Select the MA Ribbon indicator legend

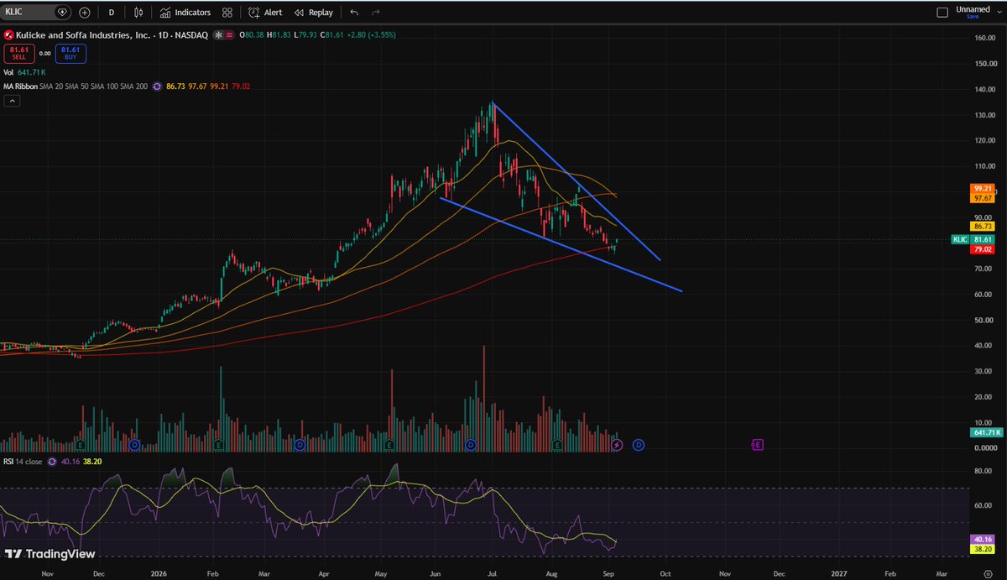tap(76, 86)
